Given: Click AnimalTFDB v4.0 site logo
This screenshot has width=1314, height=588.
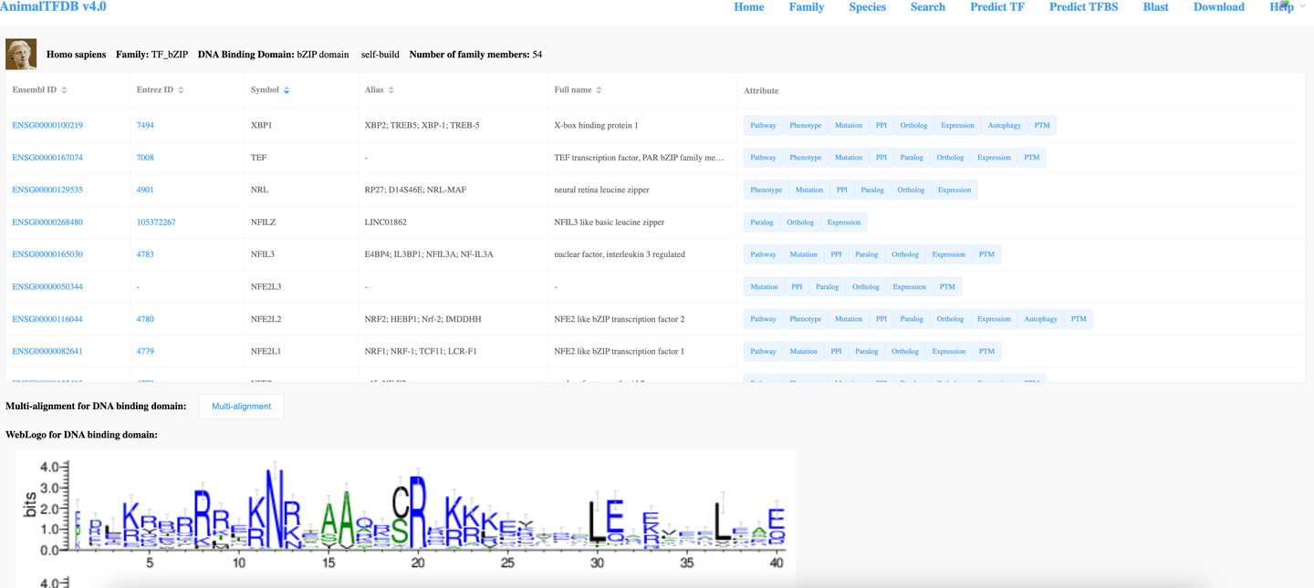Looking at the screenshot, I should pyautogui.click(x=53, y=6).
